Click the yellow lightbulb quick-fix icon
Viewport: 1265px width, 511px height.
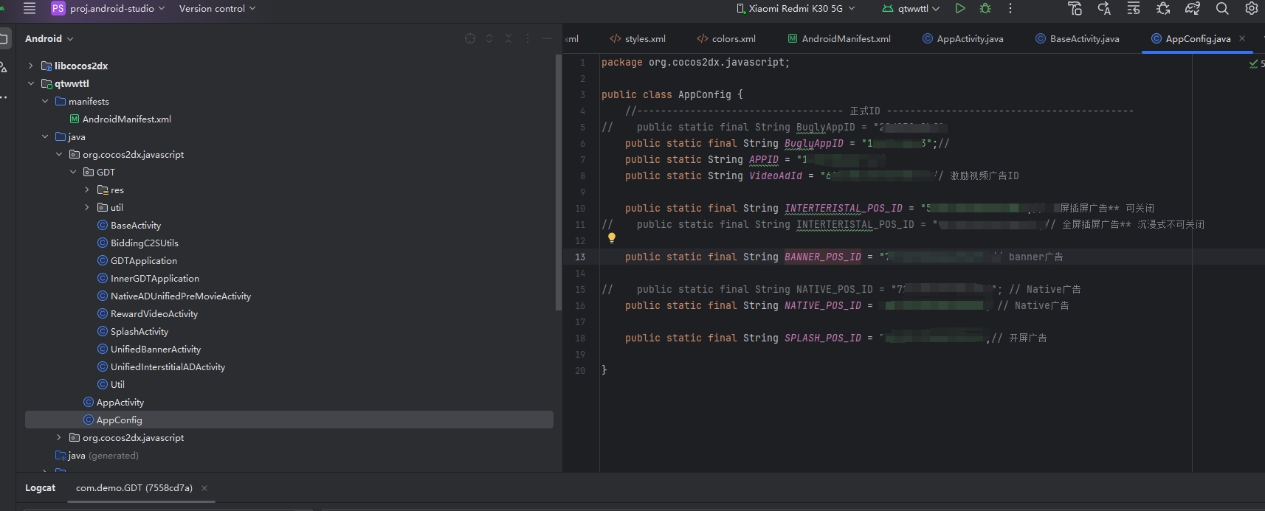(611, 238)
